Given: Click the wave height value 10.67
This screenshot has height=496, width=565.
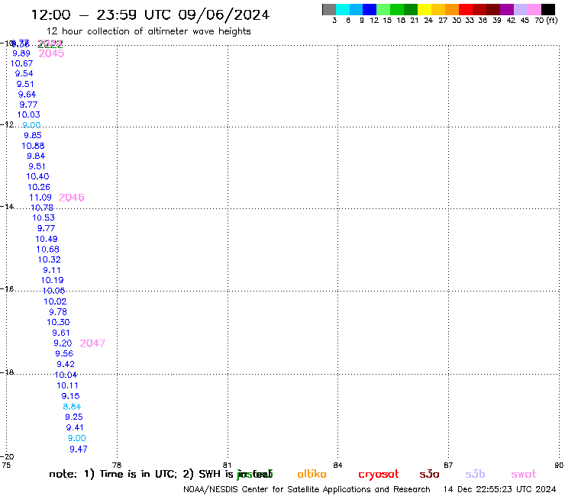Looking at the screenshot, I should [x=21, y=63].
